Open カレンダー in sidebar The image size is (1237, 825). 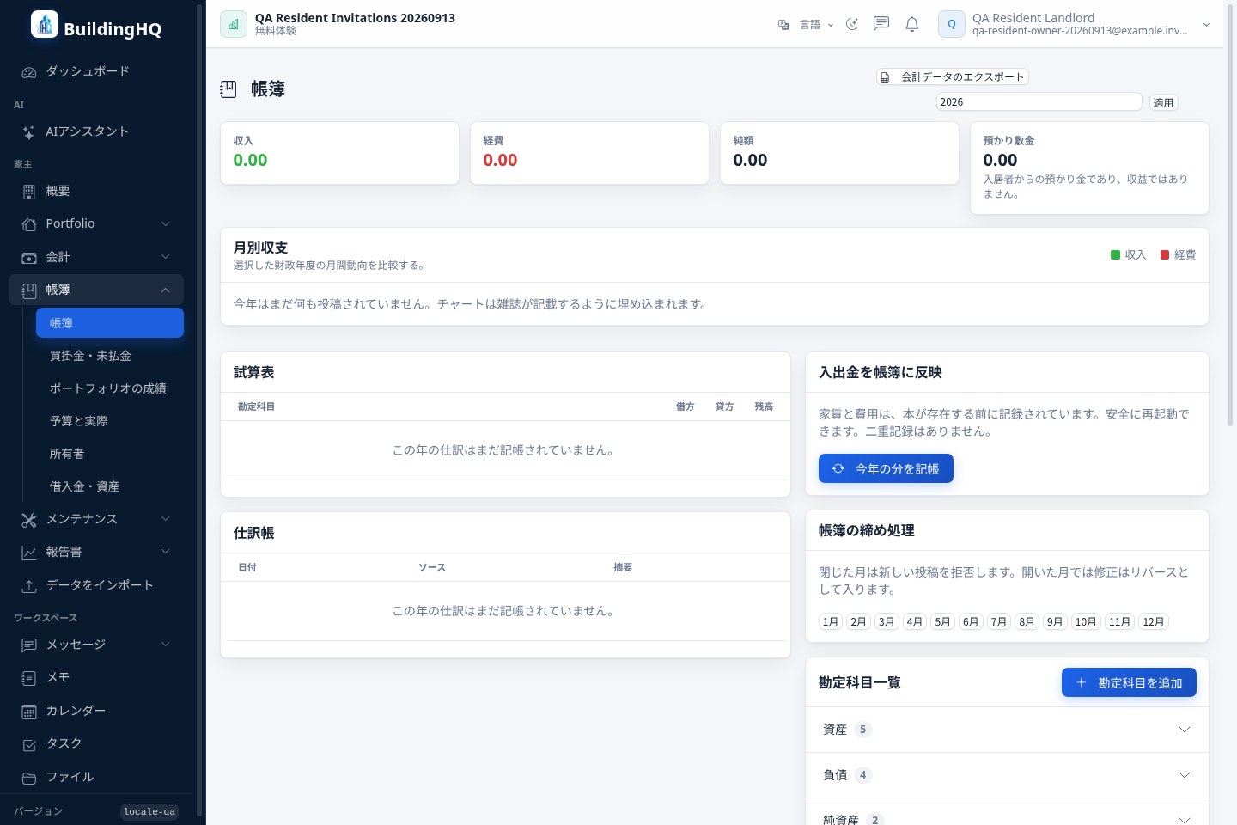click(x=96, y=711)
